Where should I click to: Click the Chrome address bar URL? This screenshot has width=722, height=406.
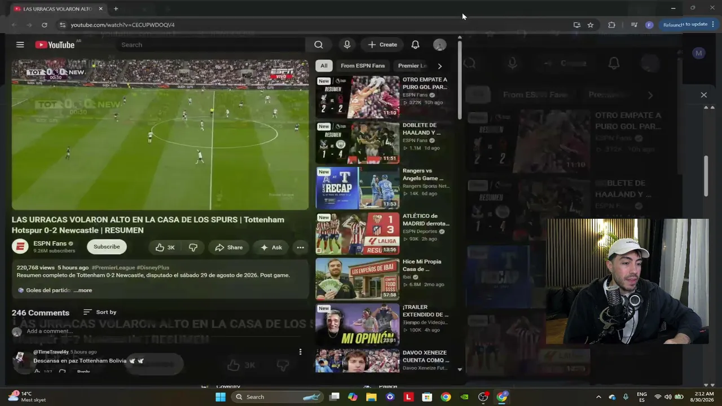[x=122, y=25]
